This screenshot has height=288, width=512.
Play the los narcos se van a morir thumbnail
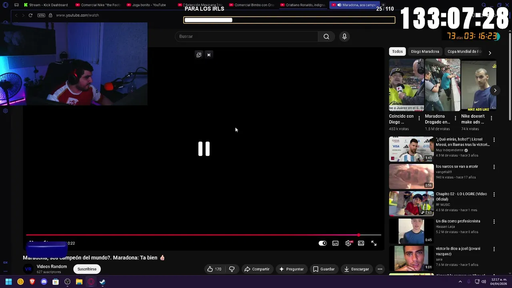tap(411, 176)
